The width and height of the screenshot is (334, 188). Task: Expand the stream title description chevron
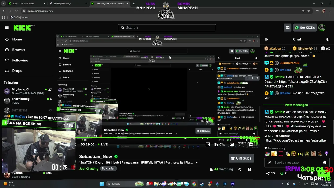(197, 162)
